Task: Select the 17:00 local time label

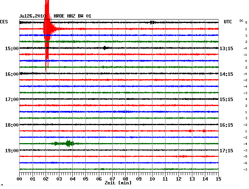Action: coord(12,99)
